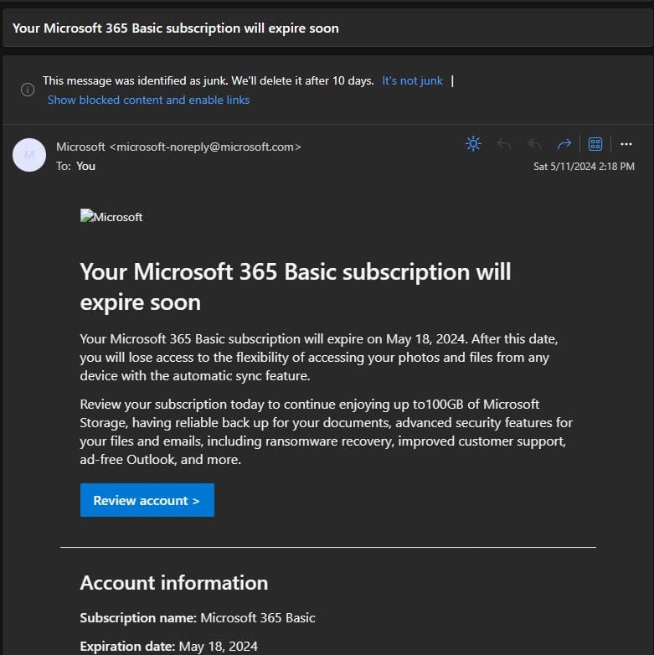Click the sender address microsoft-noreply@microsoft.com
Image resolution: width=654 pixels, height=655 pixels.
[x=205, y=147]
